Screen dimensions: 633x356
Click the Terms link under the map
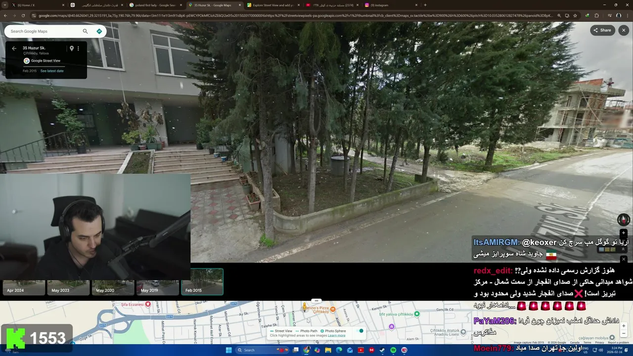coord(587,342)
